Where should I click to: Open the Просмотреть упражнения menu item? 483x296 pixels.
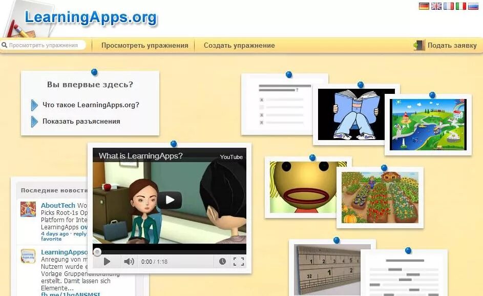click(145, 45)
